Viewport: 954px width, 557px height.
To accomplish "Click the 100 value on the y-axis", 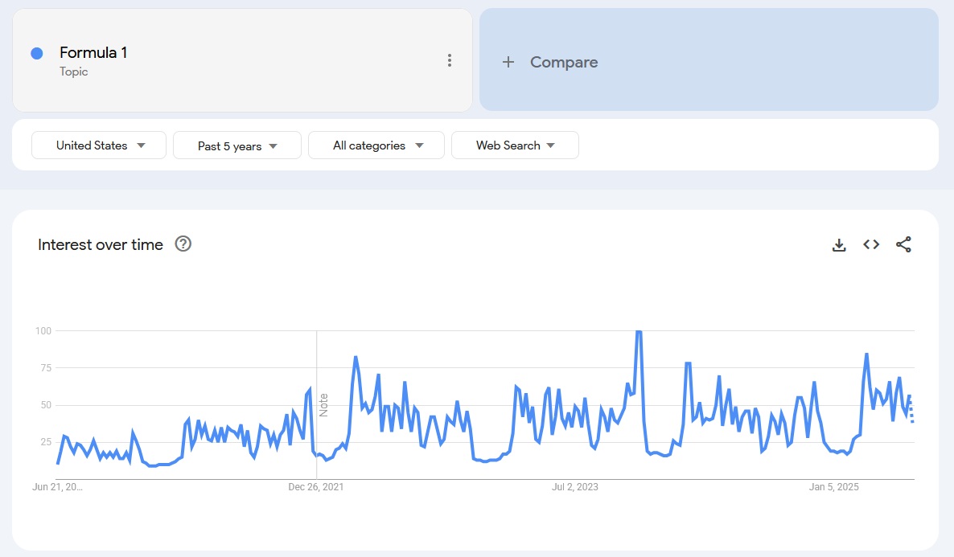I will (43, 331).
